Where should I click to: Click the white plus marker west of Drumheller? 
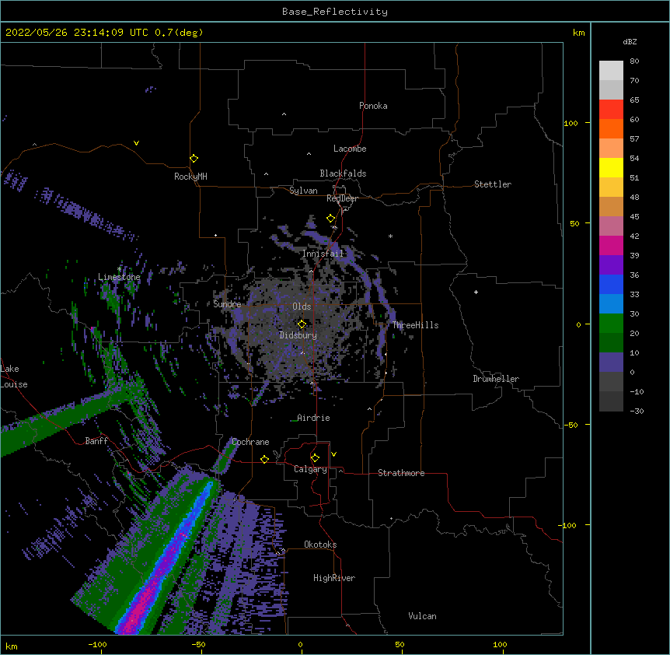(476, 292)
